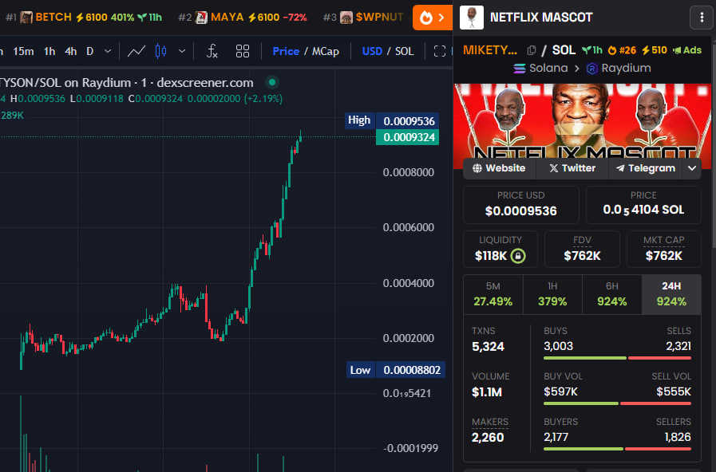Click the Raydium DEX icon
The width and height of the screenshot is (716, 472).
(x=591, y=69)
